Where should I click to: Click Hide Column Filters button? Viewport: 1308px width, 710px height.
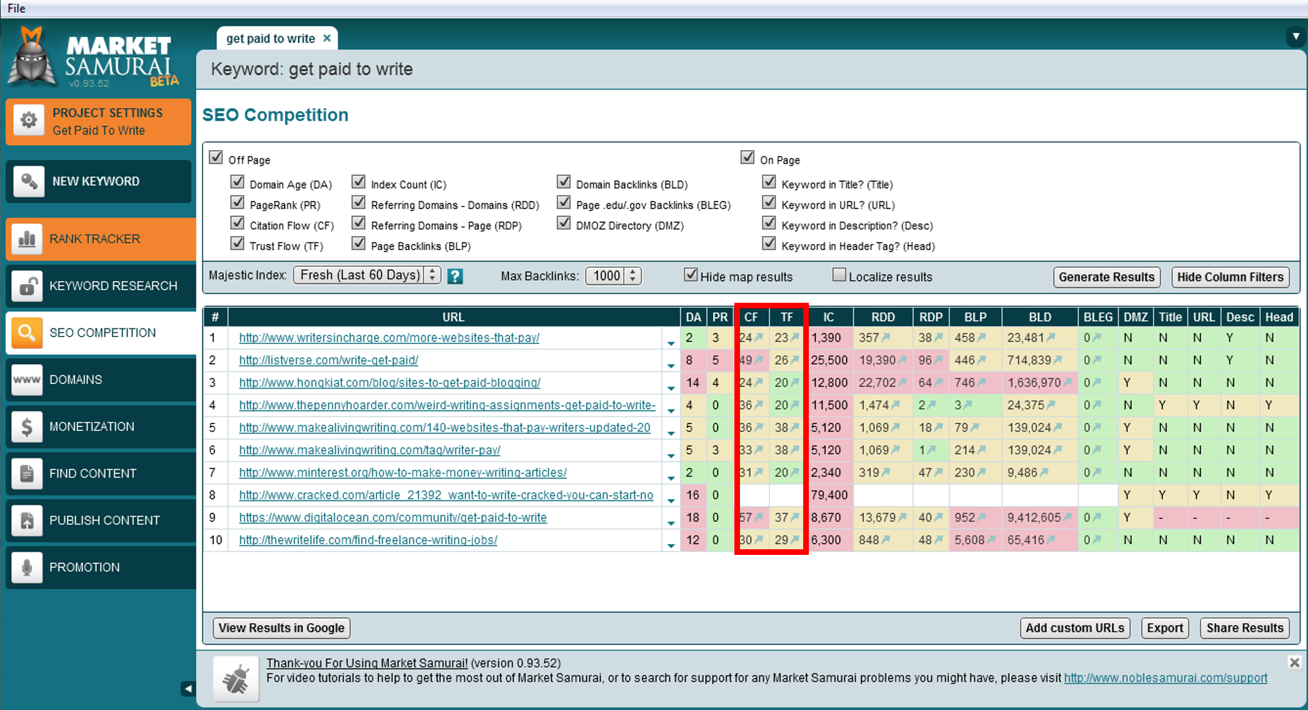pyautogui.click(x=1230, y=277)
